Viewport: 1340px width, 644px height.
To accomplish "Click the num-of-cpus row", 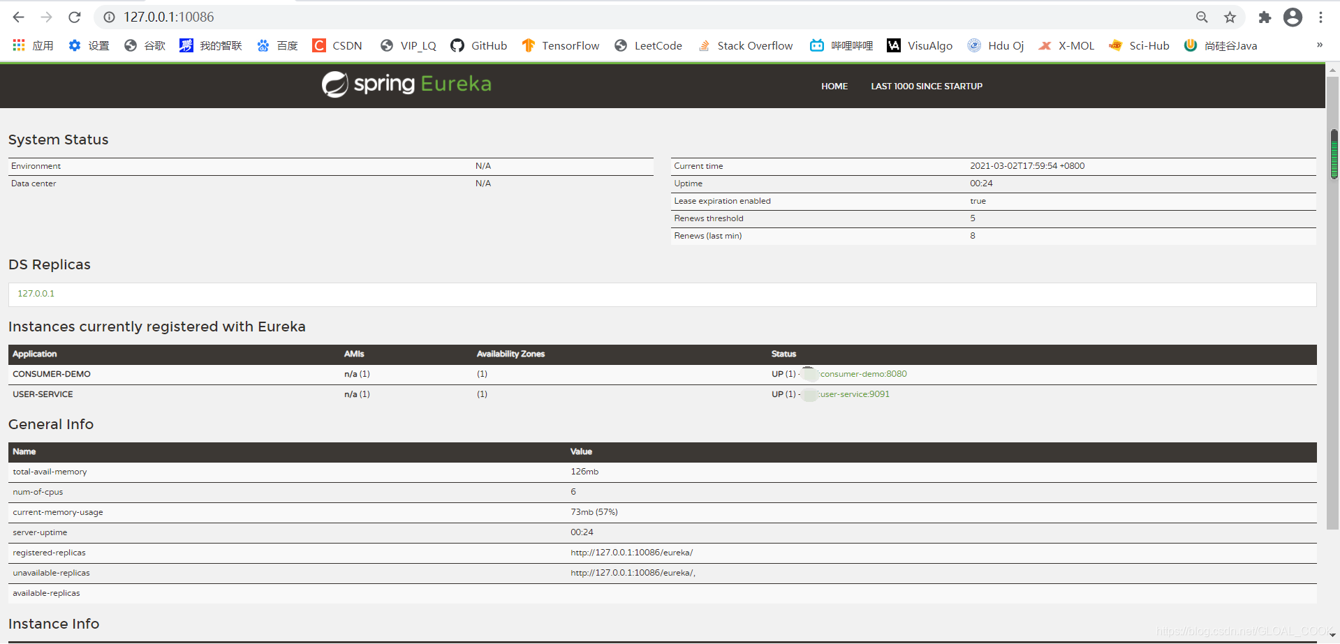I will (x=663, y=493).
